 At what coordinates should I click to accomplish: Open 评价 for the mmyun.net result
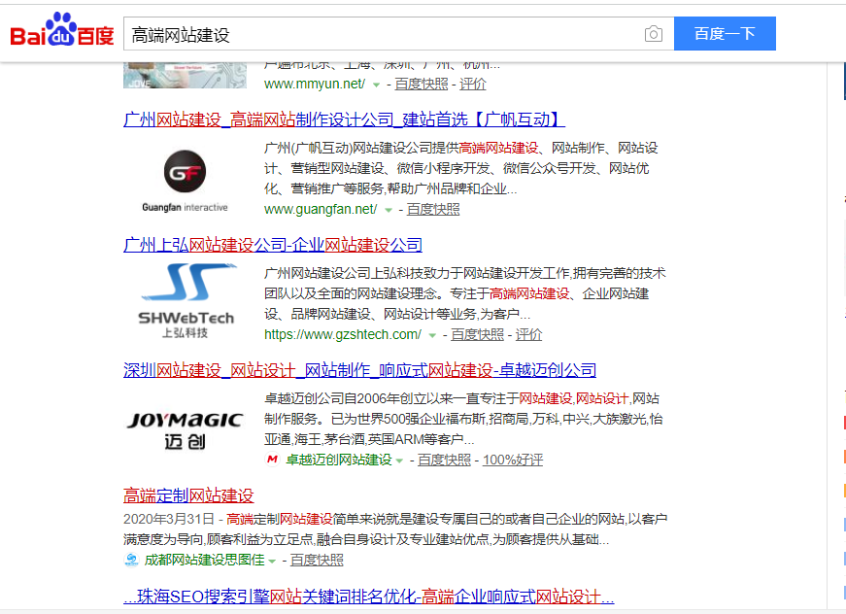[x=473, y=85]
